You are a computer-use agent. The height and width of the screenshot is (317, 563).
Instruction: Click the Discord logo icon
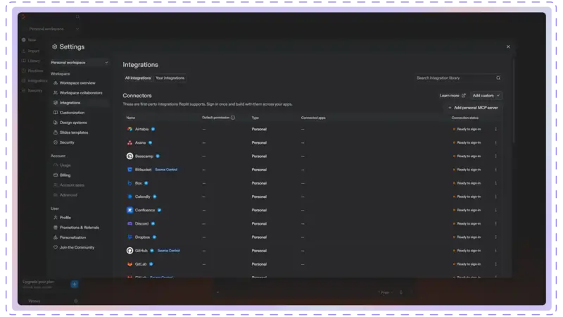pyautogui.click(x=129, y=223)
